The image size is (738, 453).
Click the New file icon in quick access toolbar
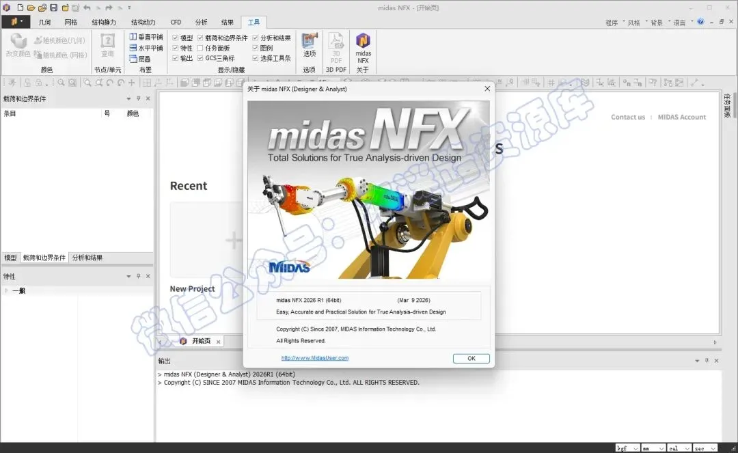point(20,8)
